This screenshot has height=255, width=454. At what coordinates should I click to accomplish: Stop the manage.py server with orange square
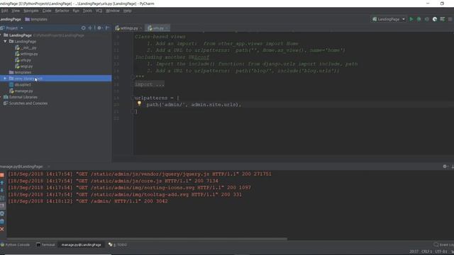point(2,175)
